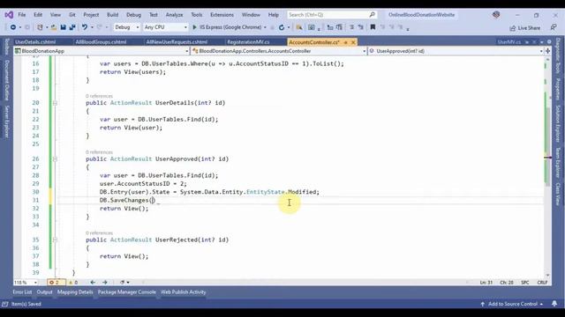Pin the AccountsController.cs tab
Image resolution: width=565 pixels, height=317 pixels.
[x=345, y=42]
